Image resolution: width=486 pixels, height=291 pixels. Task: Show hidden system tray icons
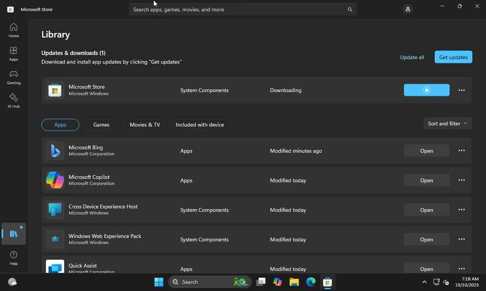tap(424, 282)
